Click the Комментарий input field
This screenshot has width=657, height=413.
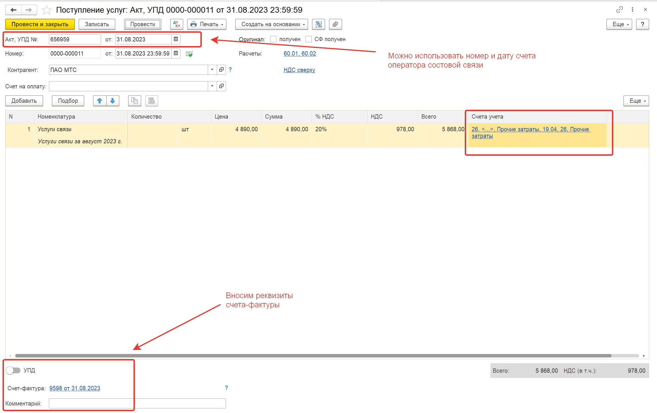tap(137, 403)
